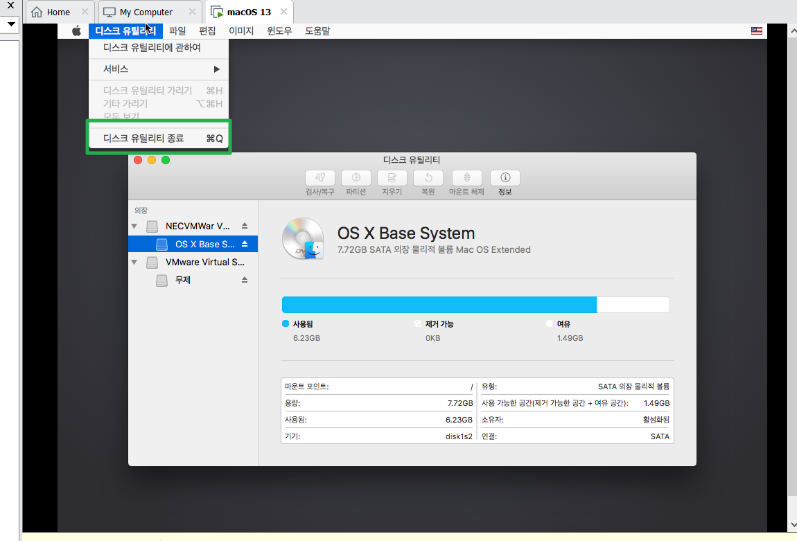This screenshot has height=541, width=797.
Task: Click the My Computer monitor icon
Action: (110, 12)
